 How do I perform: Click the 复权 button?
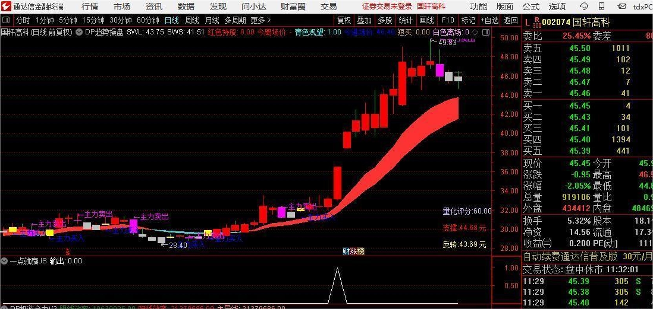(x=344, y=20)
